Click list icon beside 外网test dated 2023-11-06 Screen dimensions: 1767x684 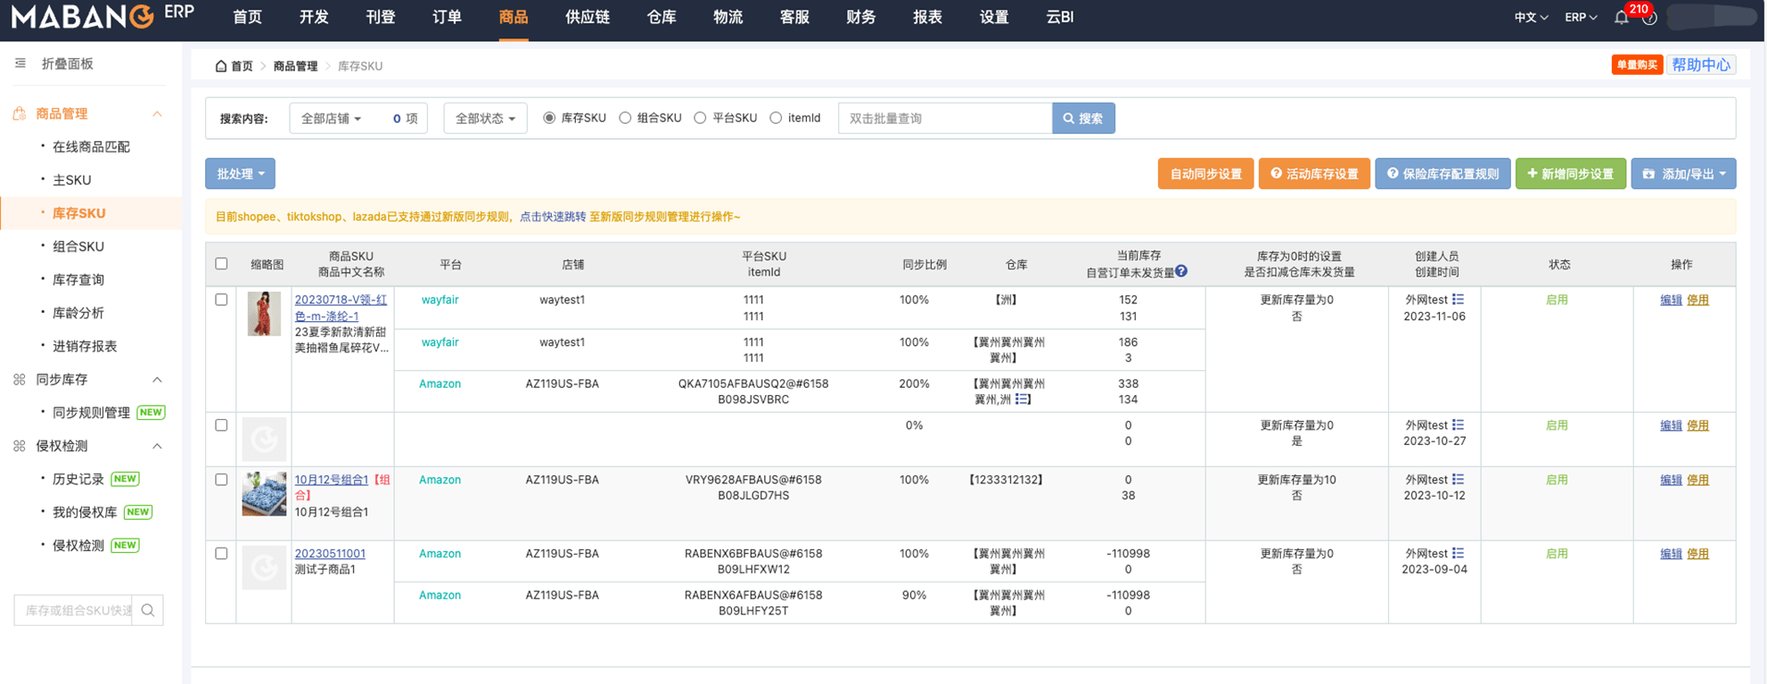(1458, 300)
